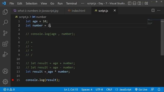164x92 pixels.
Task: Click breakpoint dot on line 15
Action: click(13, 80)
